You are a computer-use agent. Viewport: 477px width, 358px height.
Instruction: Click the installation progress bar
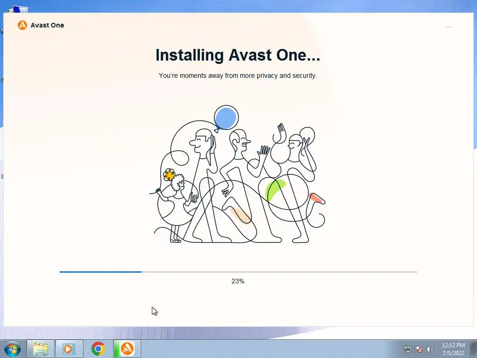(238, 272)
